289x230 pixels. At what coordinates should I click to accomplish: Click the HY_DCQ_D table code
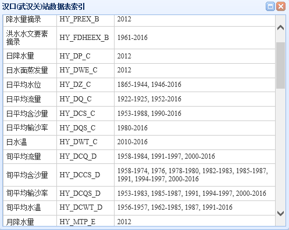point(78,156)
